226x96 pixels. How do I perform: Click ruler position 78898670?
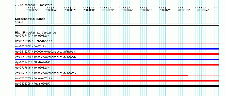[x=70, y=10]
